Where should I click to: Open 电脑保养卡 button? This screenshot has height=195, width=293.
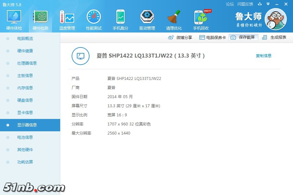click(213, 37)
